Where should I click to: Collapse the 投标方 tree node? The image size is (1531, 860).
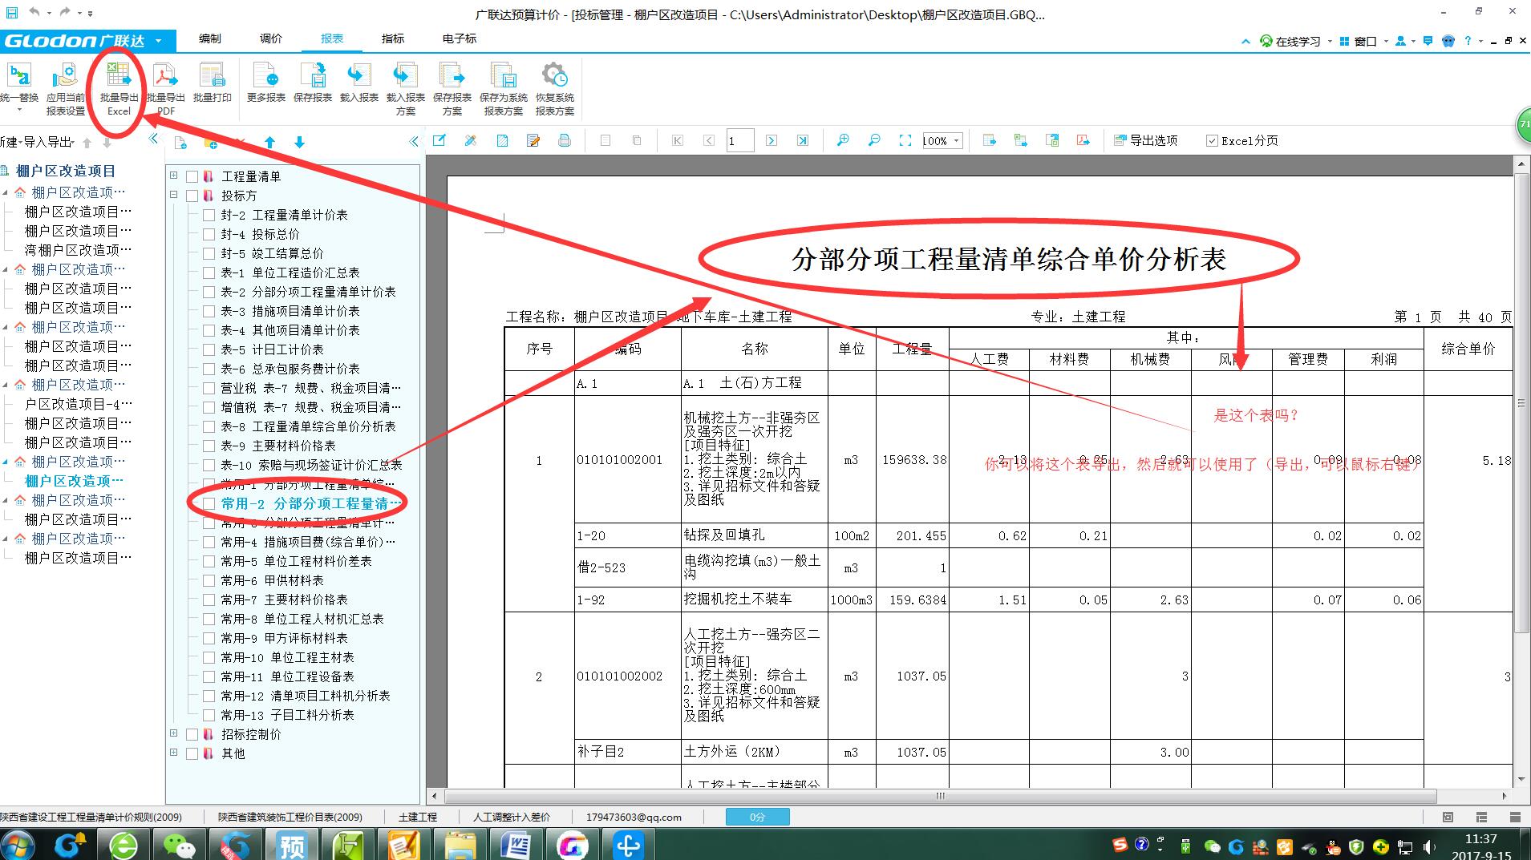click(173, 194)
